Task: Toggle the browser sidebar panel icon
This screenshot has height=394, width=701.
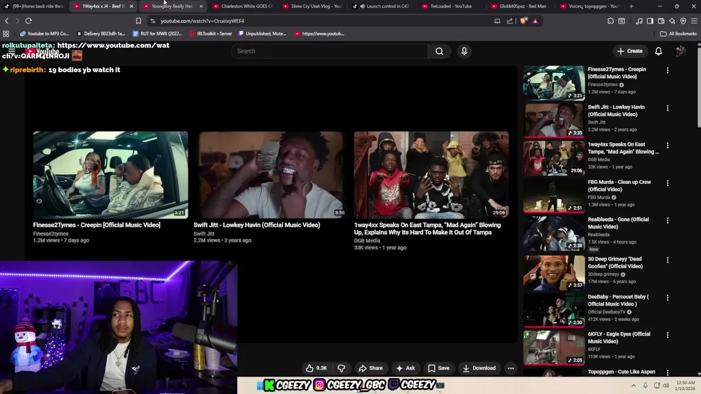Action: pos(650,21)
